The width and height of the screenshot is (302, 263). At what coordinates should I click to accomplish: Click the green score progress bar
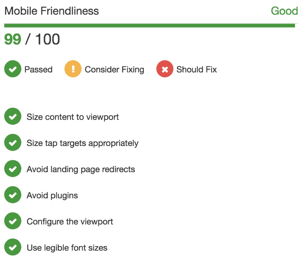(x=149, y=26)
